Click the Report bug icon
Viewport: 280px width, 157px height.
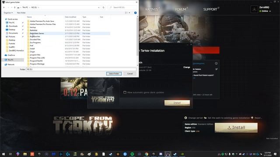tap(252, 118)
